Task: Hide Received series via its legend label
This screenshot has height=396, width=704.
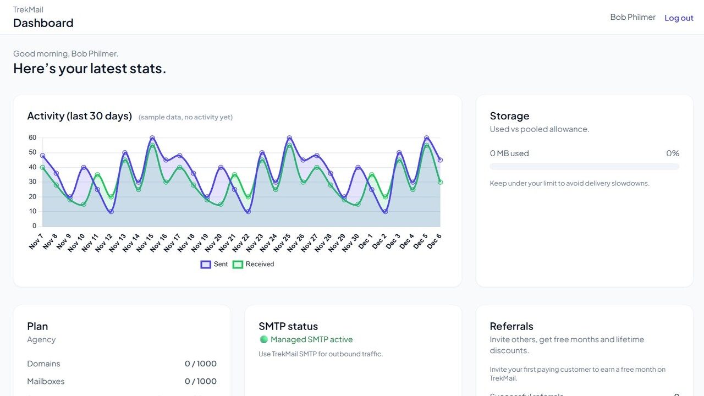Action: pyautogui.click(x=260, y=265)
